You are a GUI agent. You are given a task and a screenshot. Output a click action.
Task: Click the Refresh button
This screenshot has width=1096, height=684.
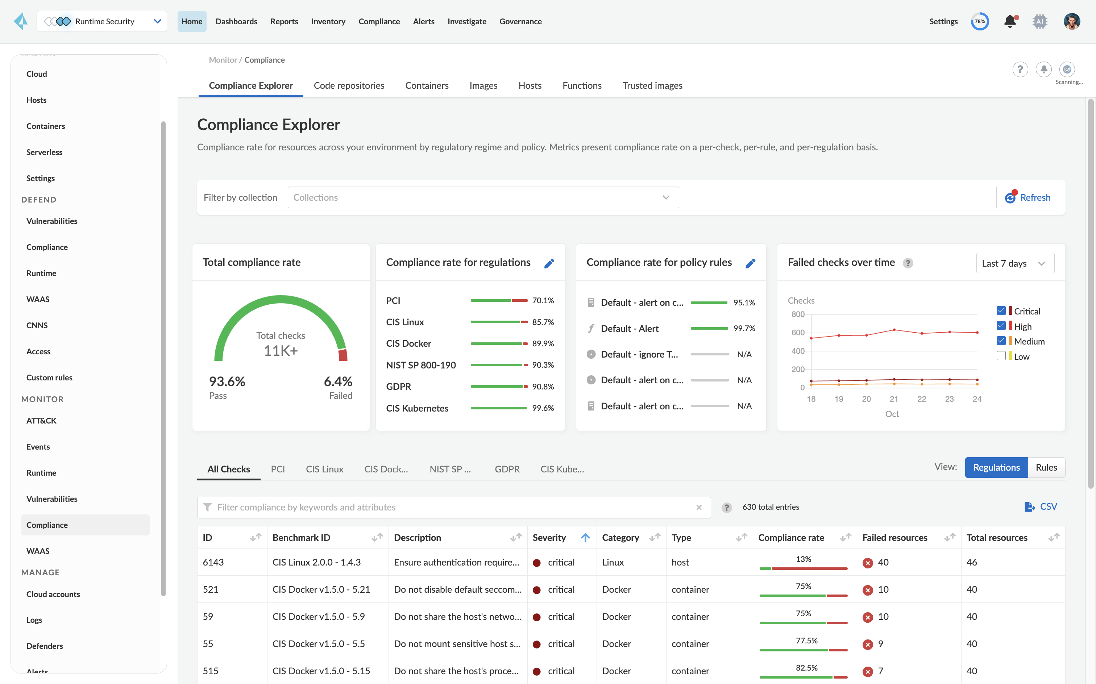(x=1027, y=198)
